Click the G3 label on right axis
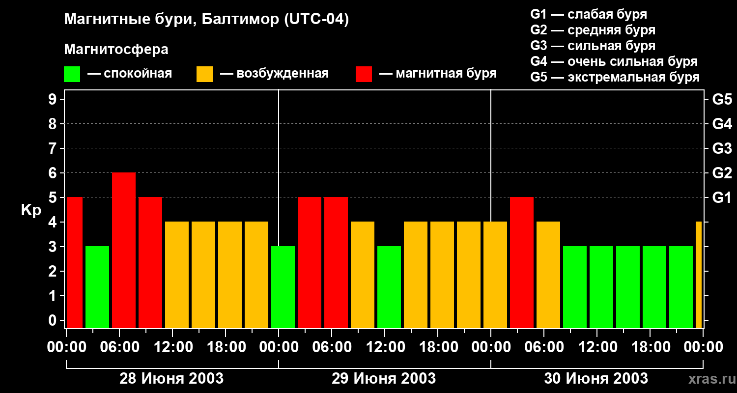The height and width of the screenshot is (393, 737). tap(722, 148)
